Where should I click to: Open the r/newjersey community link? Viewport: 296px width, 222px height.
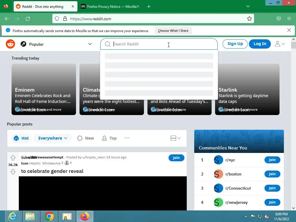click(236, 202)
